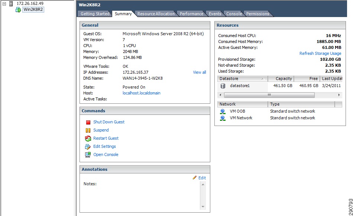Image resolution: width=353 pixels, height=216 pixels.
Task: Click DNS name WAN14-3945-1-W2K8
Action: [143, 78]
